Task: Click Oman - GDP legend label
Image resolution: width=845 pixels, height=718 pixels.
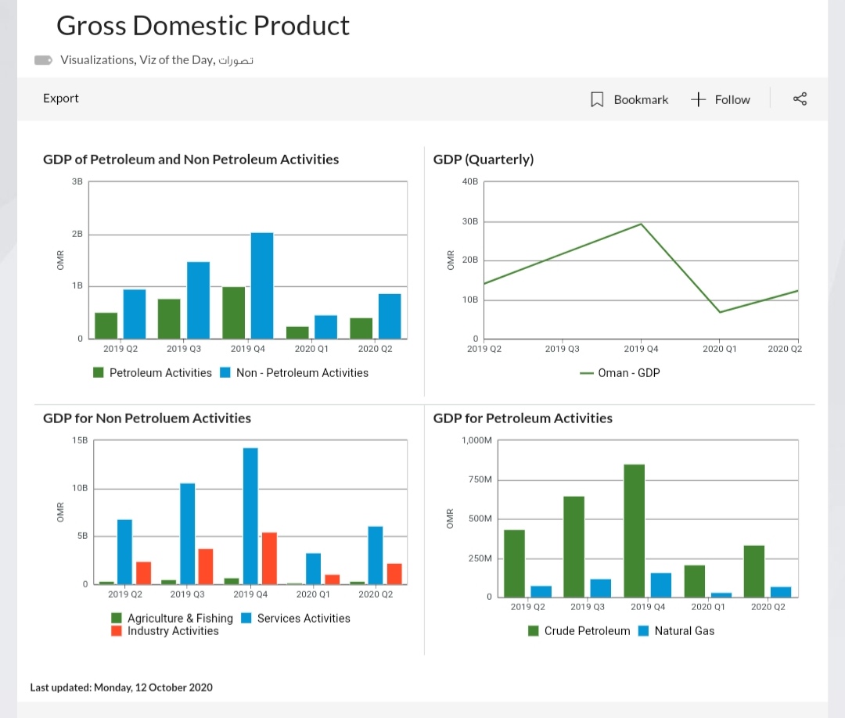Action: click(629, 373)
